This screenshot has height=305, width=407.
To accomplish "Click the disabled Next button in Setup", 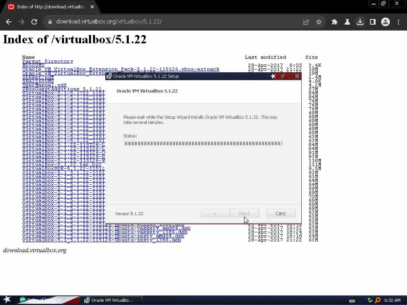I will pyautogui.click(x=244, y=213).
